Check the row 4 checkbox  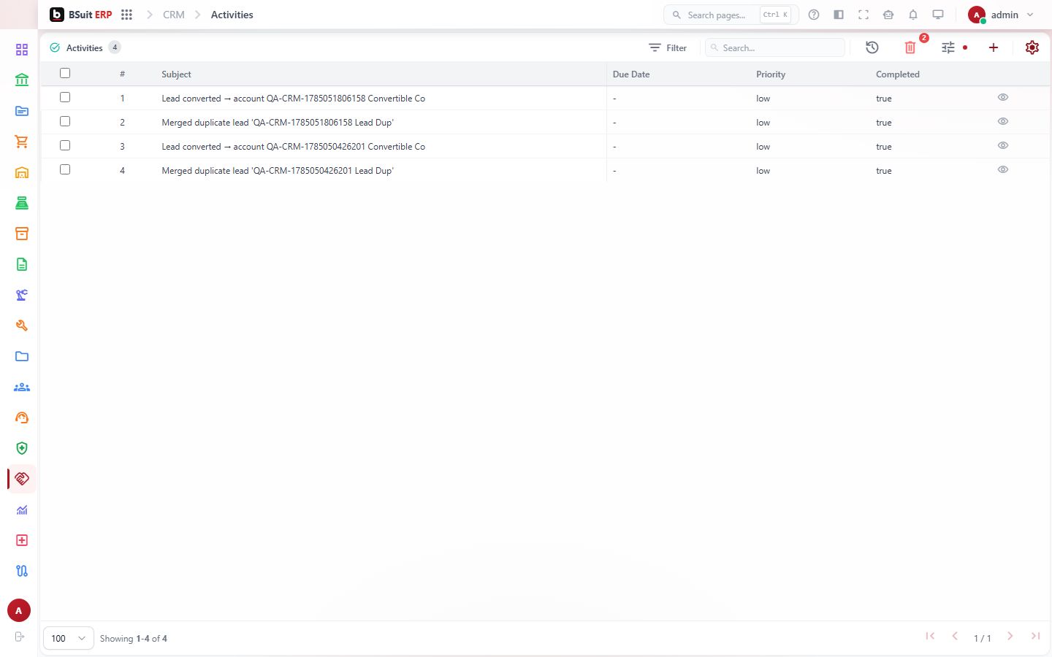click(65, 169)
